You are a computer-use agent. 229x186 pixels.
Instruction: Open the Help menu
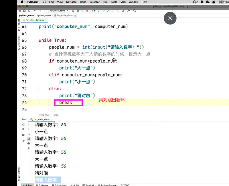point(144,2)
